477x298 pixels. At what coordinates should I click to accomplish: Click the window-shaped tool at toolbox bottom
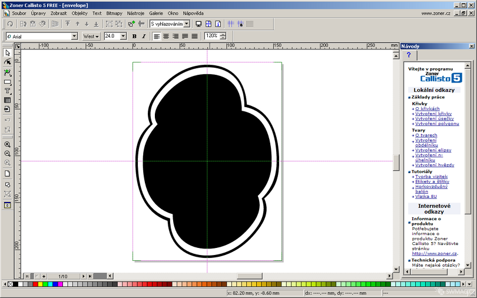[8, 206]
